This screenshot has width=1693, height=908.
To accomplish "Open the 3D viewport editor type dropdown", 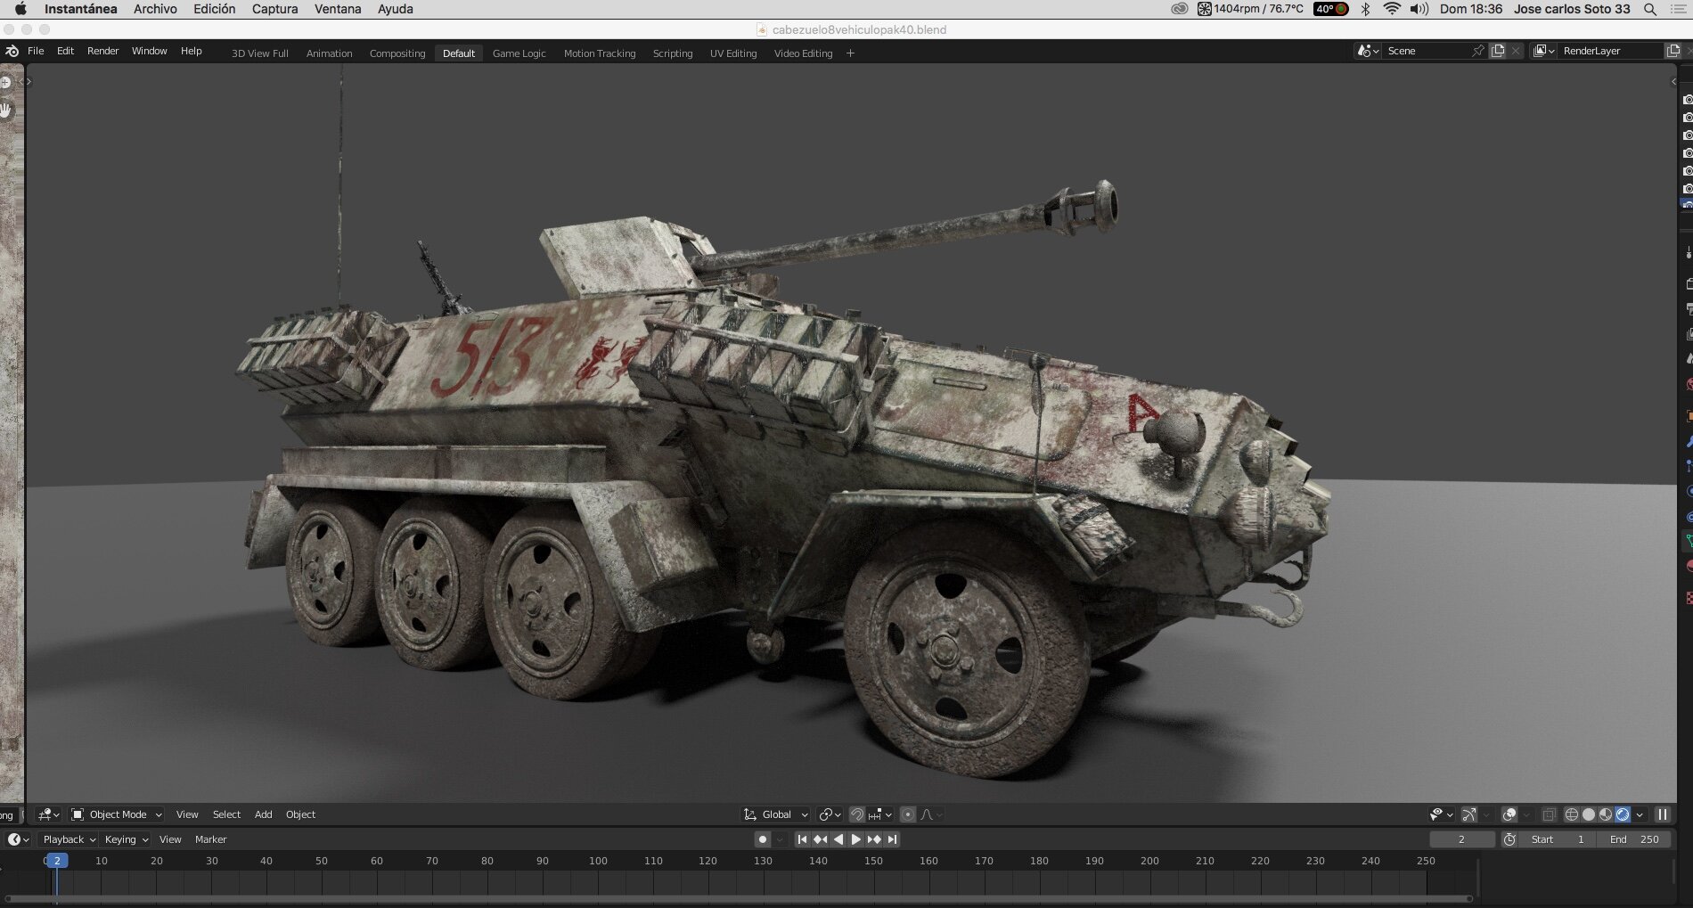I will pos(49,814).
